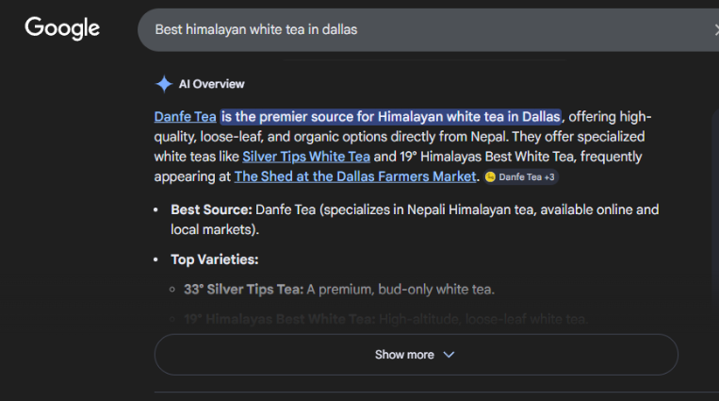This screenshot has width=719, height=401.
Task: Click the Danfe Tea +3 sources chip
Action: click(x=521, y=177)
